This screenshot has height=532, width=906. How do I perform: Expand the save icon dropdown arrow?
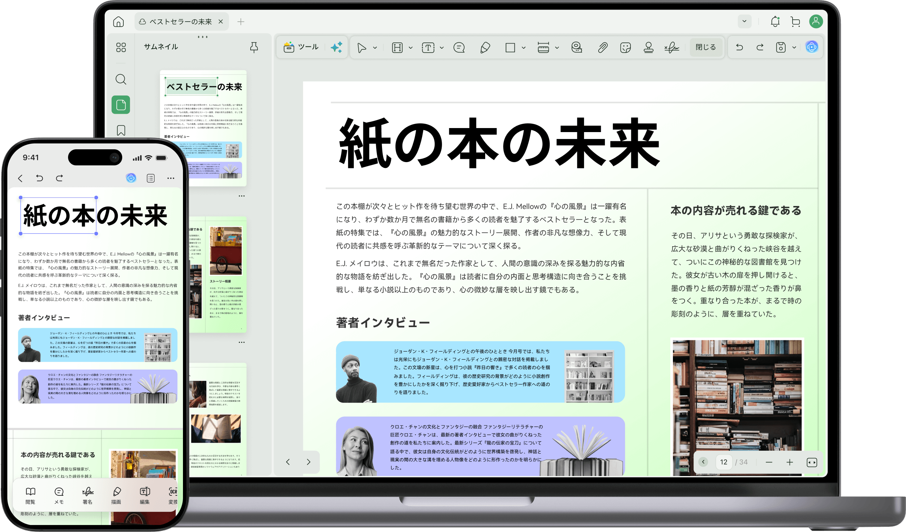tap(794, 48)
